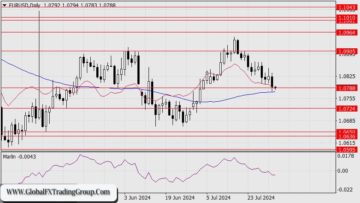This screenshot has width=360, height=203.
Task: Select the 1.0964 price level label
Action: tap(347, 32)
